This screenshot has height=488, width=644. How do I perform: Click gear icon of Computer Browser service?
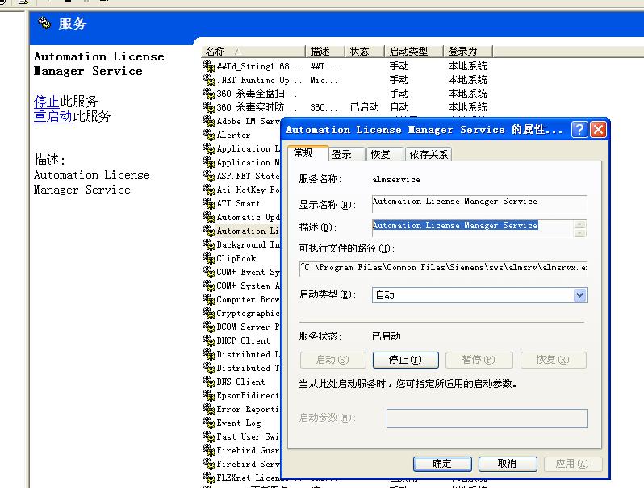click(x=209, y=299)
